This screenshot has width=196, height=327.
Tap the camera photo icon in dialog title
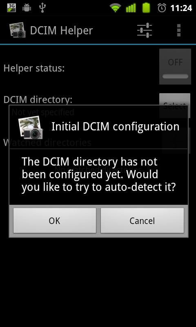pos(31,128)
